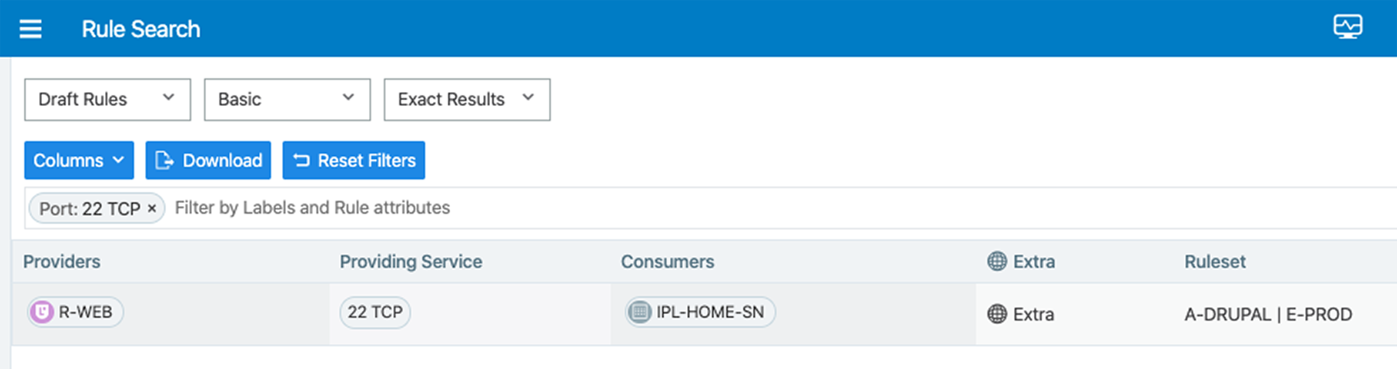Open the Draft Rules dropdown
1397x369 pixels.
[x=108, y=100]
